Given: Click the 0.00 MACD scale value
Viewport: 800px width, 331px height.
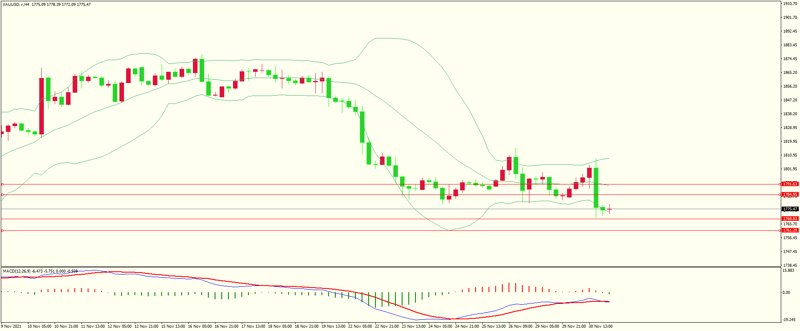Looking at the screenshot, I should (x=786, y=293).
